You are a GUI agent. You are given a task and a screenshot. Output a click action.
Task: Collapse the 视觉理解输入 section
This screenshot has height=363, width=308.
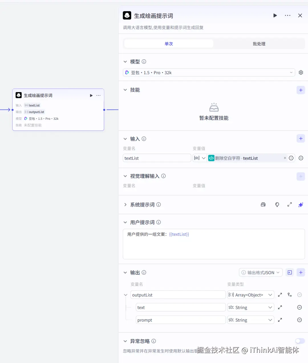125,176
